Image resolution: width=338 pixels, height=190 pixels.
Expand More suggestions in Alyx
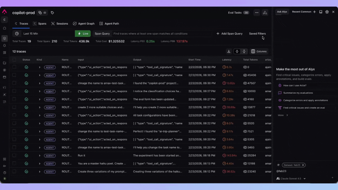283,115
